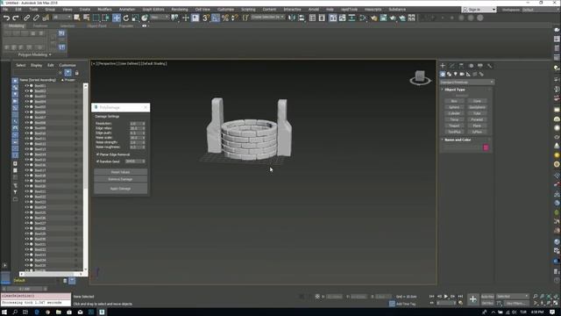Click the Undo arrow in main toolbar
The width and height of the screenshot is (561, 316).
click(x=6, y=18)
